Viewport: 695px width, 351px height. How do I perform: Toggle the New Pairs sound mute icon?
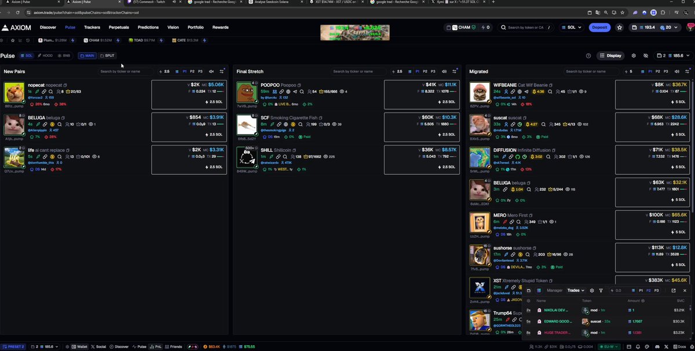coord(211,71)
